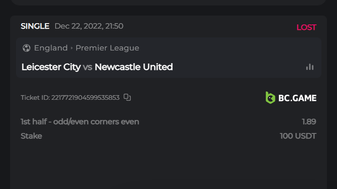Click the LOST bet status label
The image size is (337, 189).
(x=306, y=27)
